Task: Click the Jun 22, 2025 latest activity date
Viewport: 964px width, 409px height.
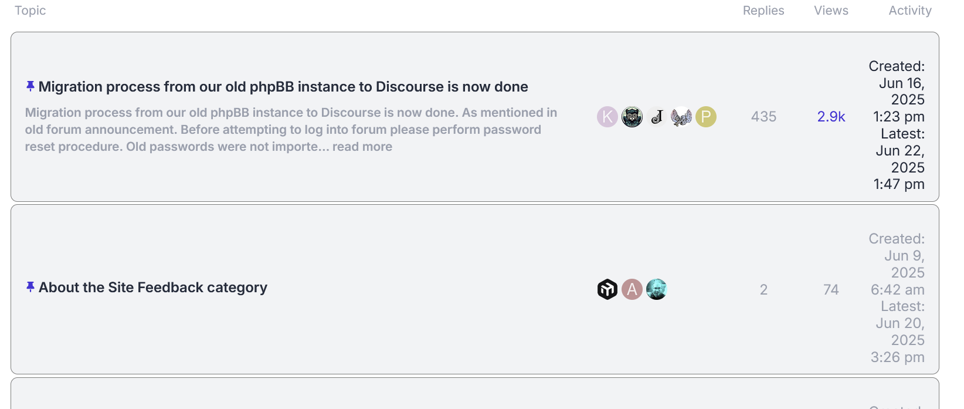Action: point(899,159)
